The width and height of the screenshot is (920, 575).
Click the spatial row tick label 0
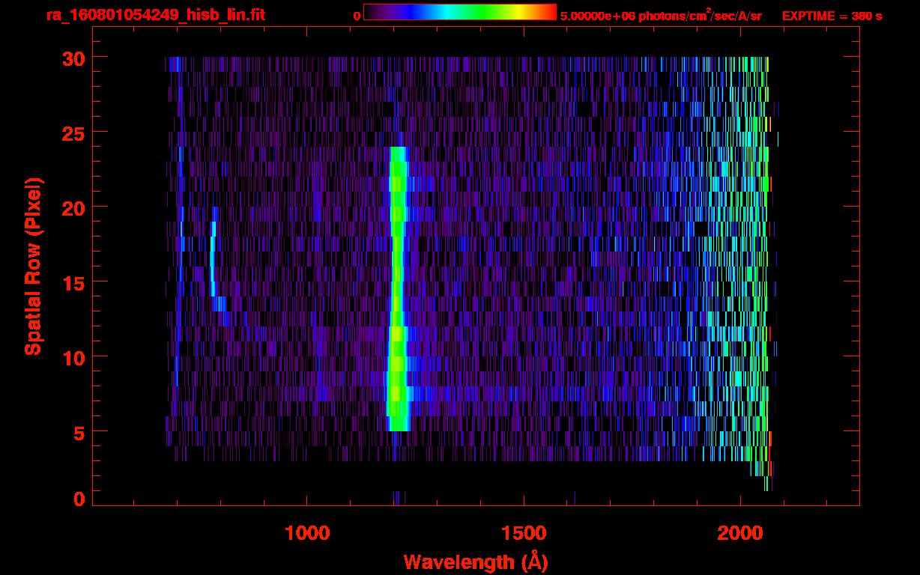click(78, 499)
